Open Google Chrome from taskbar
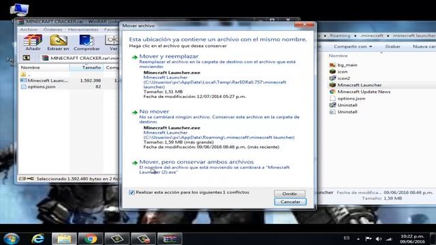Screen dimensions: 436x245 [91, 239]
